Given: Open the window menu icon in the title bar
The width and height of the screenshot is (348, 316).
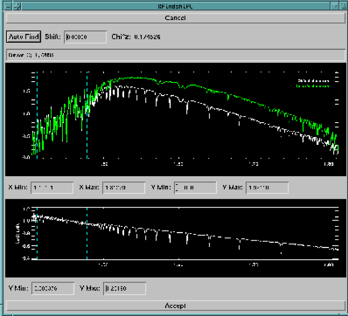Looking at the screenshot, I should tap(8, 6).
